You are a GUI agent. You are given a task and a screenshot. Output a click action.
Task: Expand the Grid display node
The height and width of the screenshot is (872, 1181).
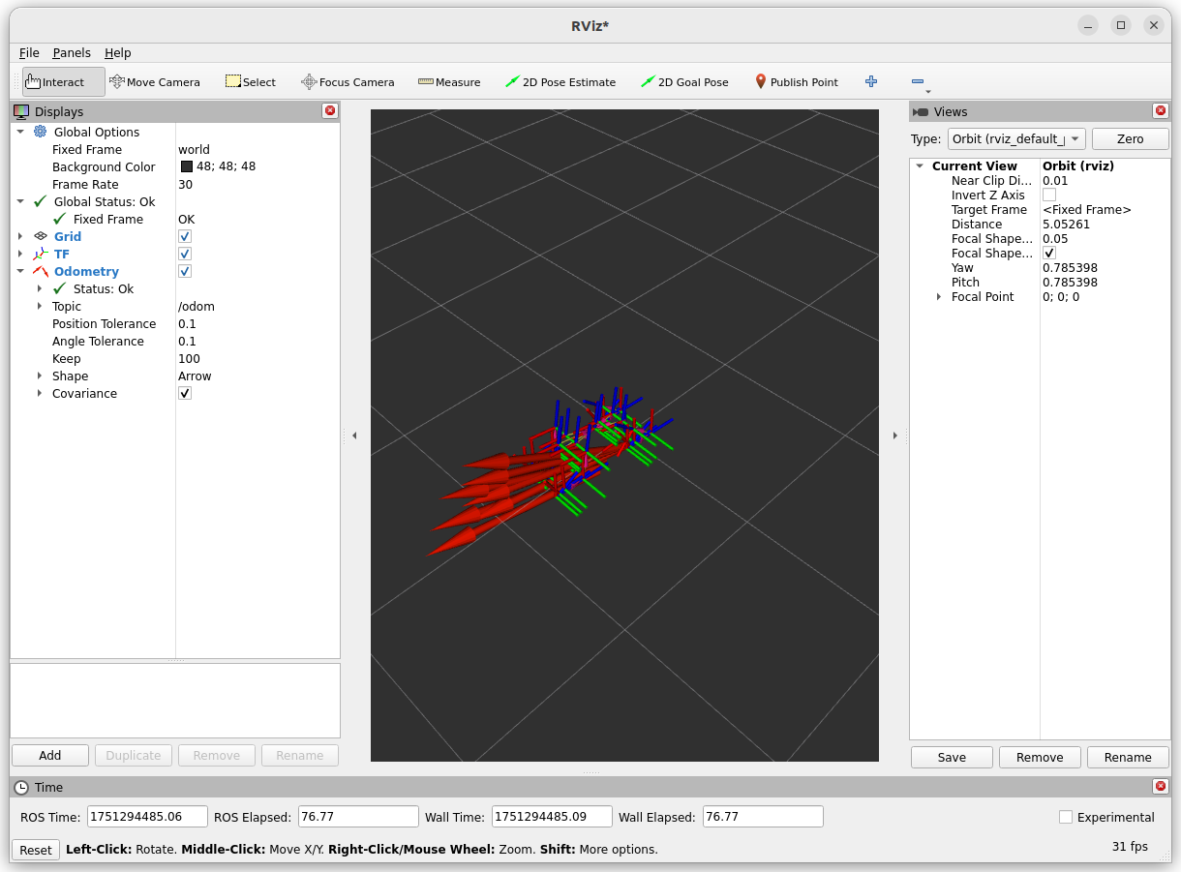(20, 236)
